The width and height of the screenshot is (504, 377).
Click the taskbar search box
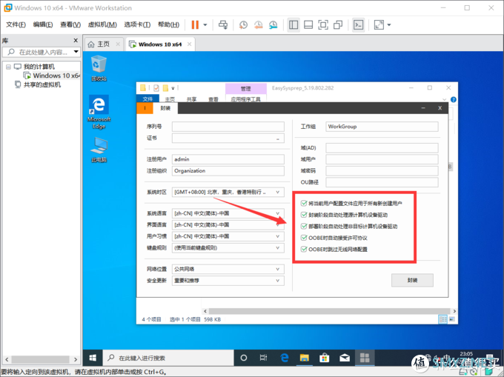point(168,358)
